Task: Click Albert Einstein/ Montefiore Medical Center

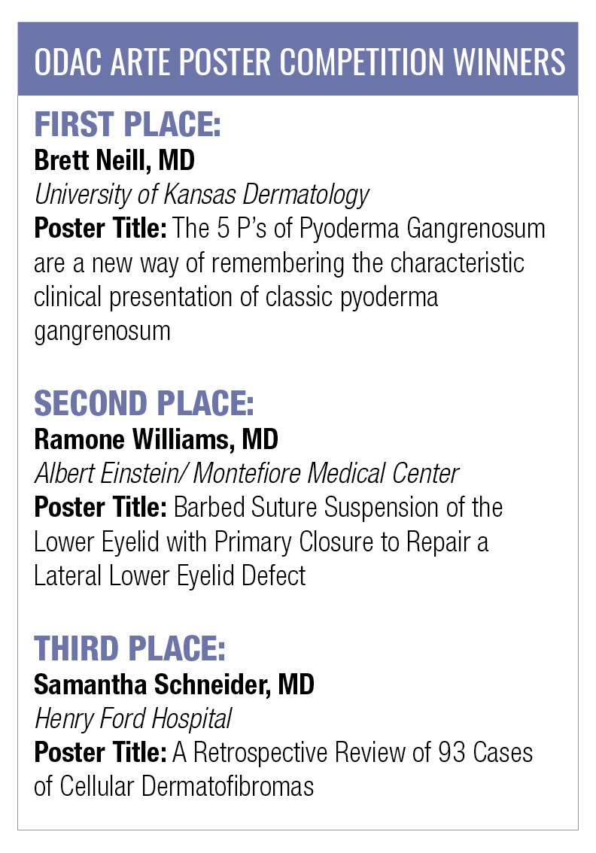Action: tap(247, 473)
